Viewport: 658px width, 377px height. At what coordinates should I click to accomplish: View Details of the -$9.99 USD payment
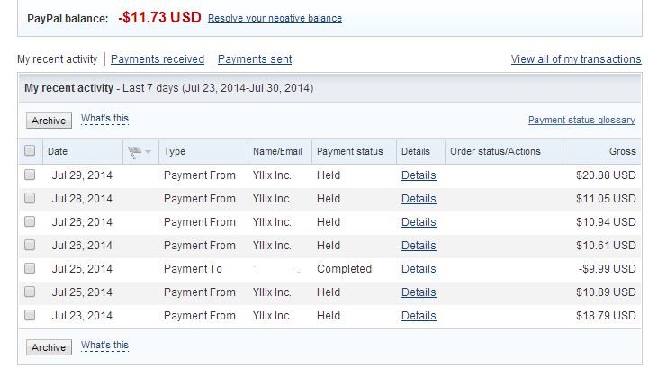[419, 269]
